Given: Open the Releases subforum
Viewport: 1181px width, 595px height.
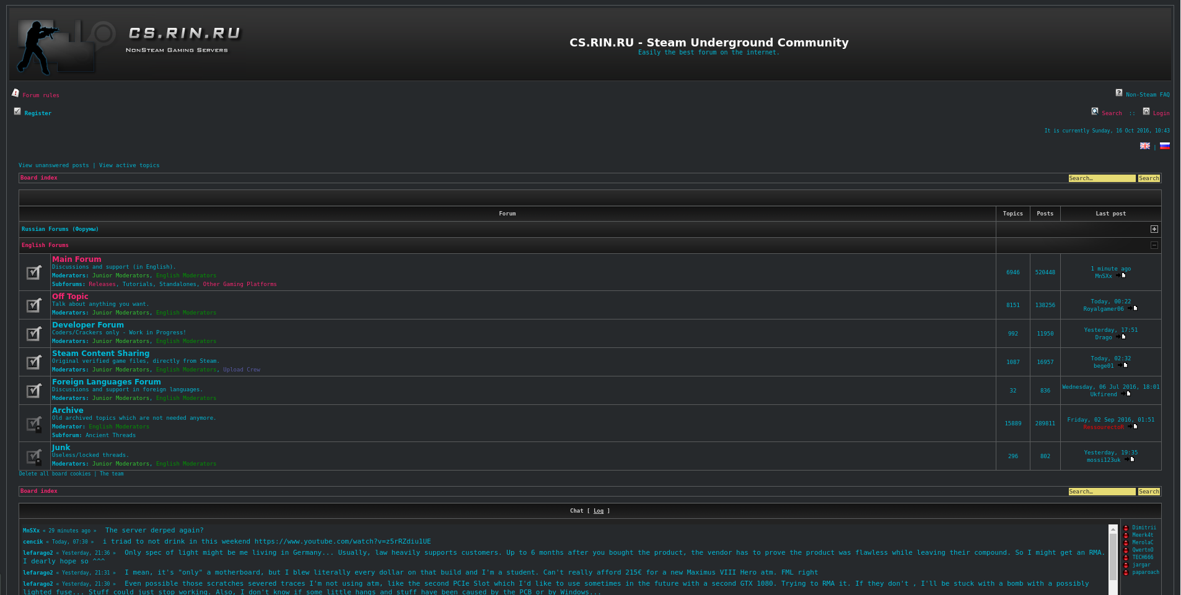Looking at the screenshot, I should coord(102,284).
